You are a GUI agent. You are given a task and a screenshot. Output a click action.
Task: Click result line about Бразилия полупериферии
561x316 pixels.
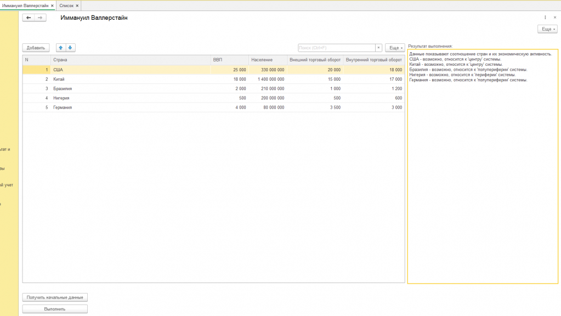[x=468, y=70]
